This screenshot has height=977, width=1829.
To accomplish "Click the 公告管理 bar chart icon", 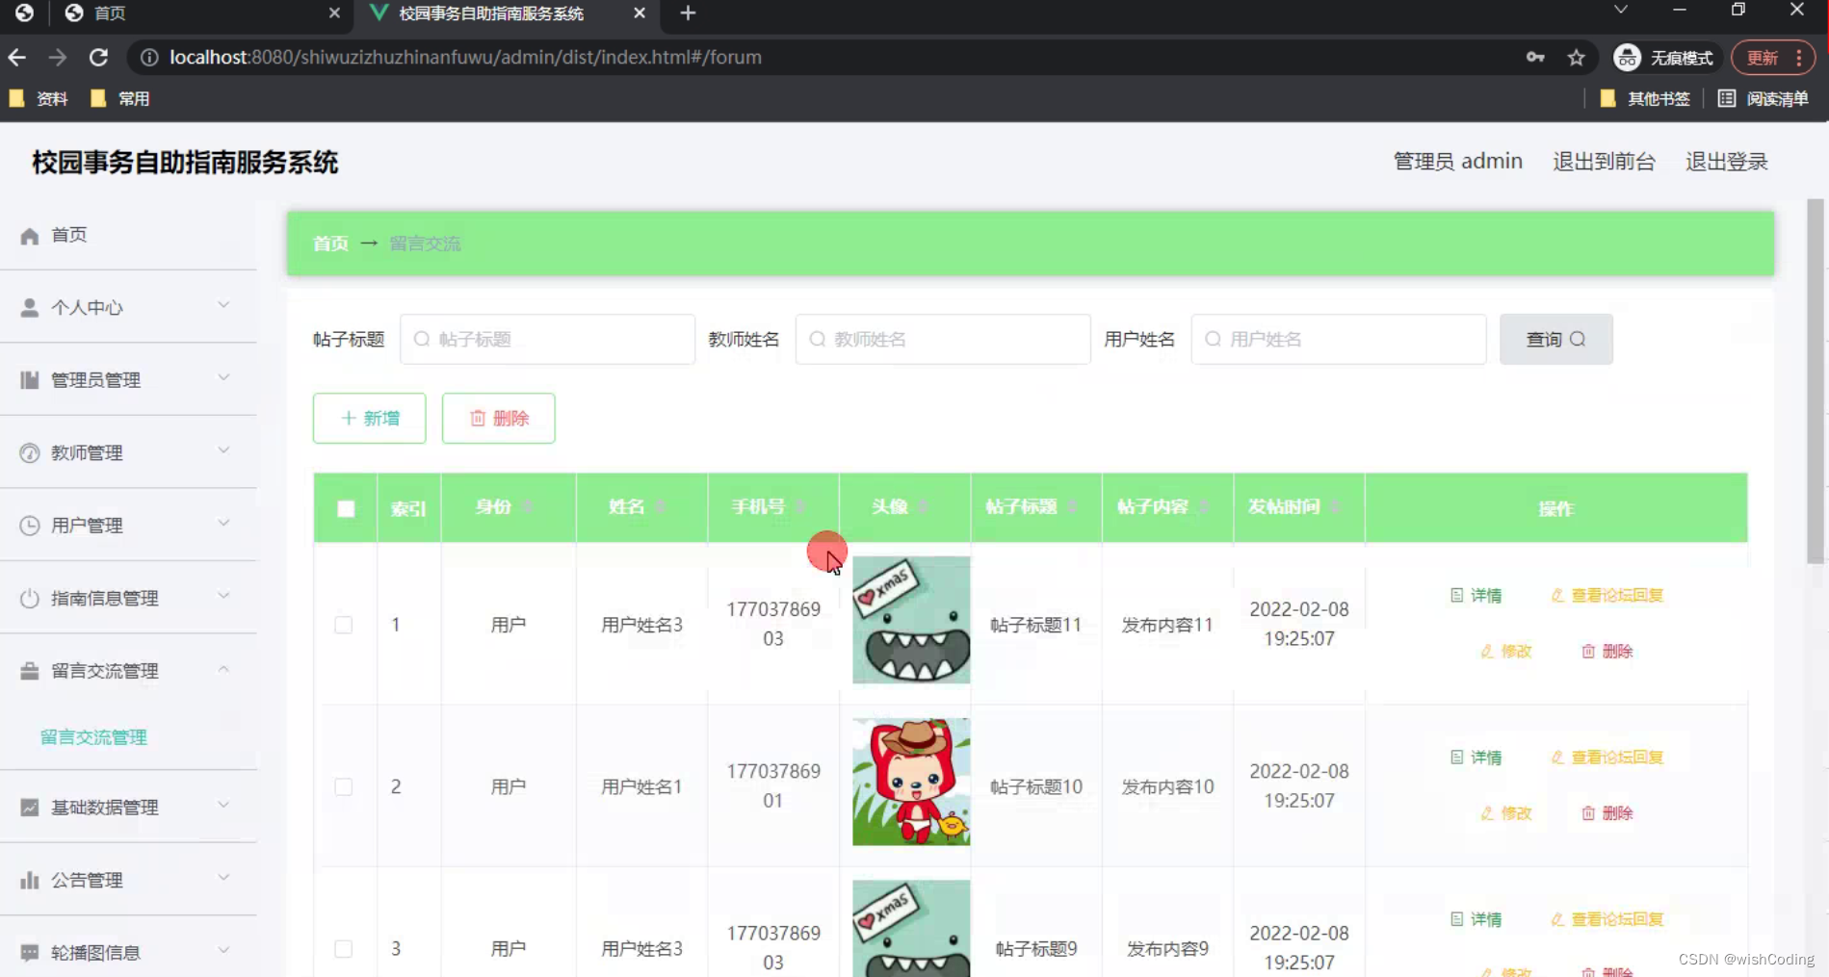I will click(29, 879).
